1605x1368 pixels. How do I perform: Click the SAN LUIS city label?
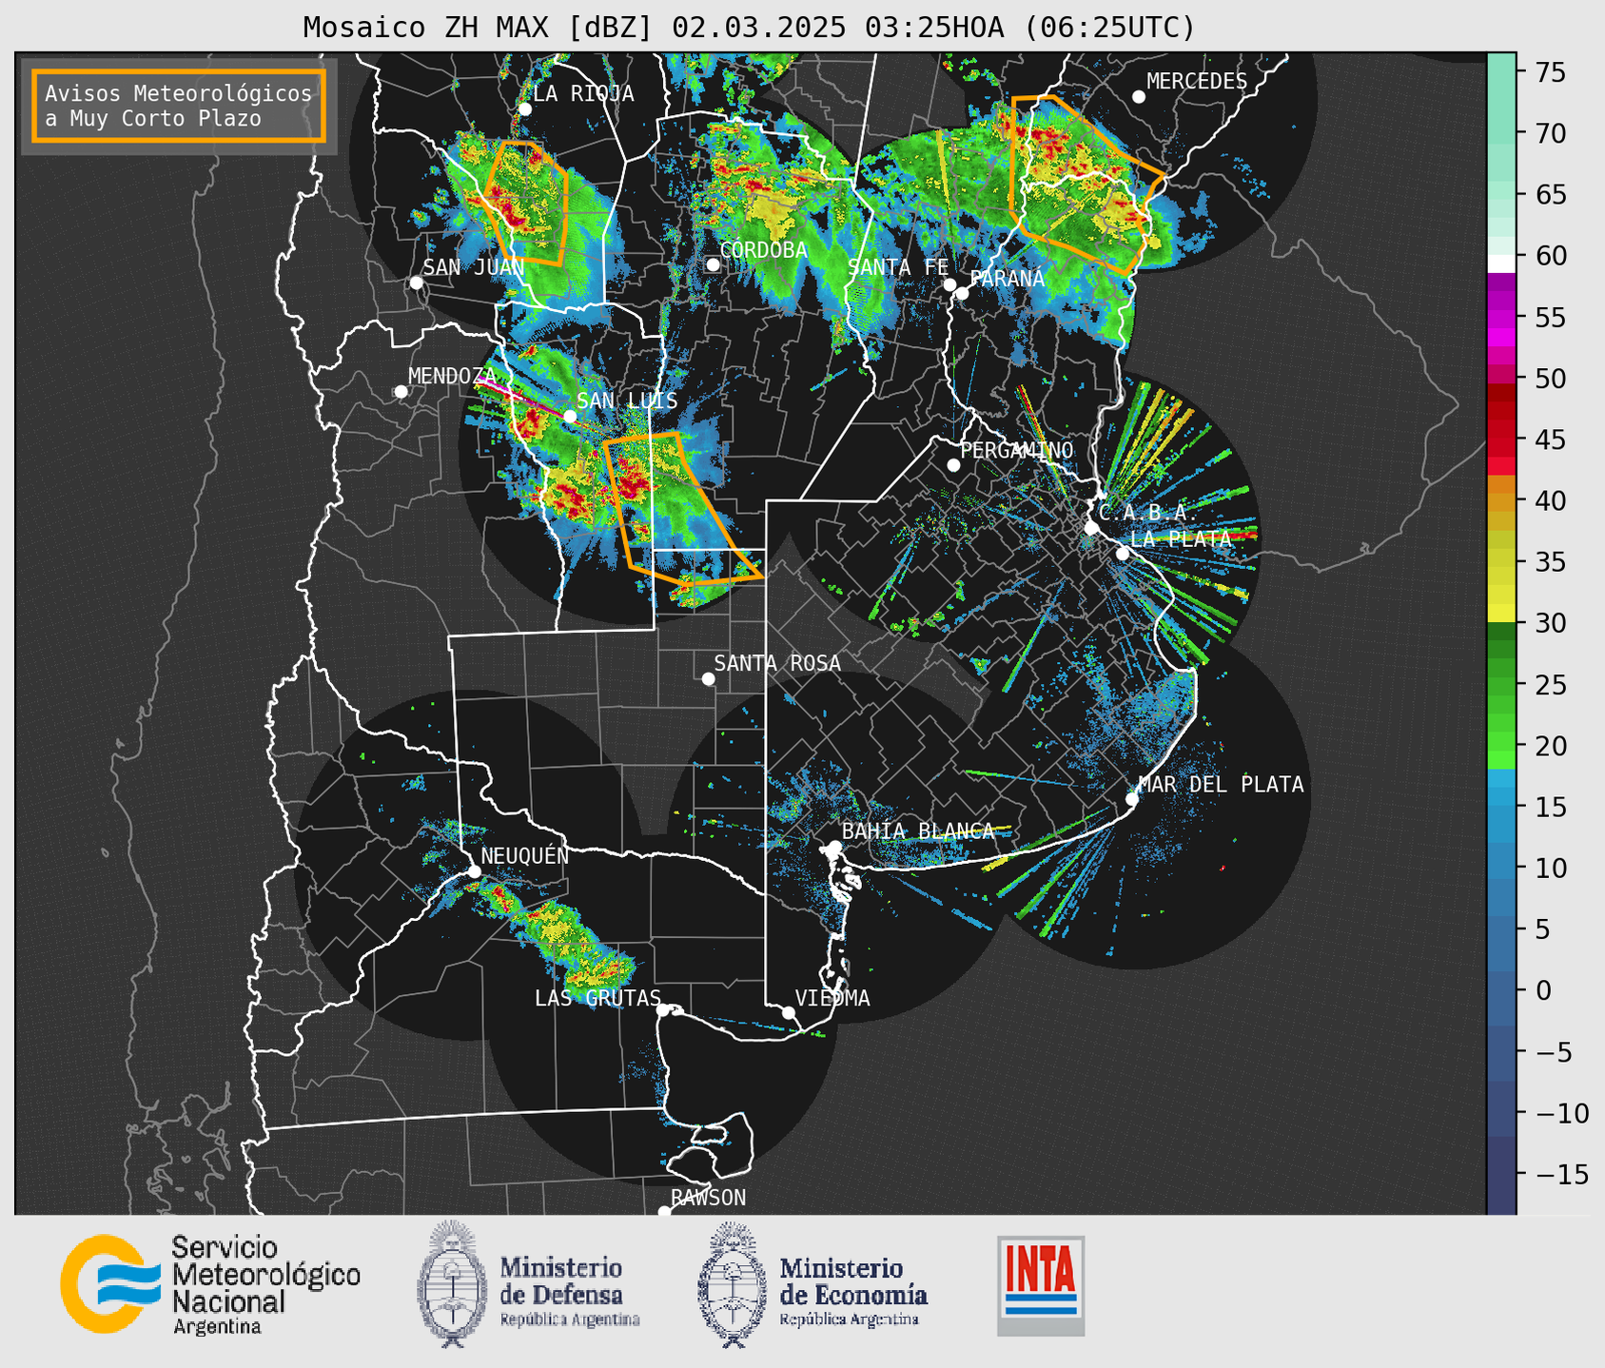point(627,401)
